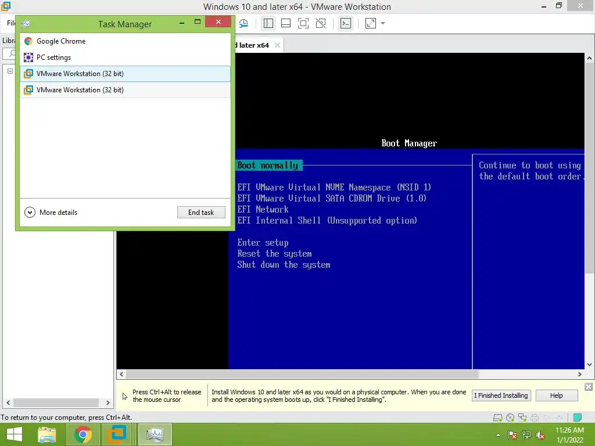Click library panel scroll left arrow

(x=8, y=403)
